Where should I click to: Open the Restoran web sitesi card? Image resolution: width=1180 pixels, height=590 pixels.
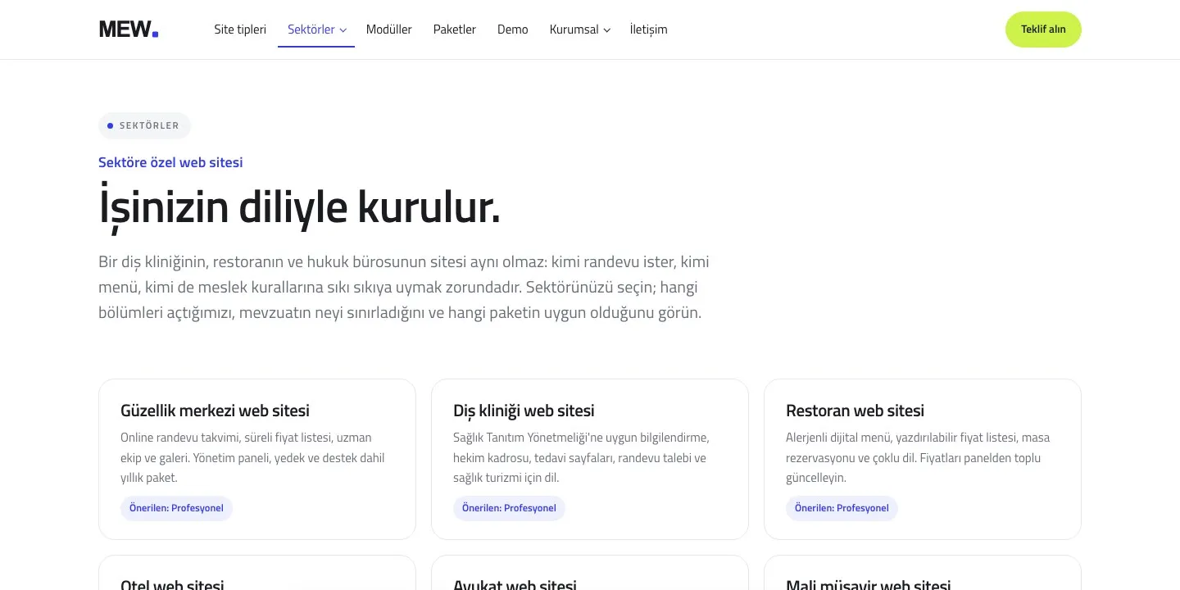(x=923, y=459)
